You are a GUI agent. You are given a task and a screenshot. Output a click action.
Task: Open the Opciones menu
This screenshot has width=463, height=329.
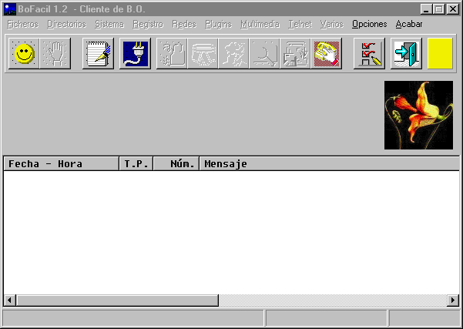point(369,24)
